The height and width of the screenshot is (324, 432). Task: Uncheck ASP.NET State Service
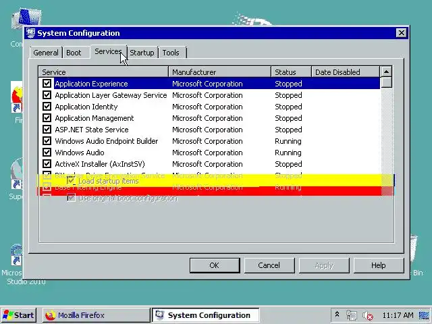tap(47, 129)
